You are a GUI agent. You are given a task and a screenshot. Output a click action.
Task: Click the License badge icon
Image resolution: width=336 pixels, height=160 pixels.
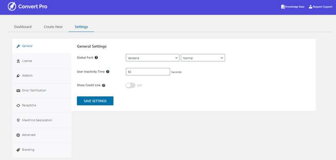click(18, 61)
